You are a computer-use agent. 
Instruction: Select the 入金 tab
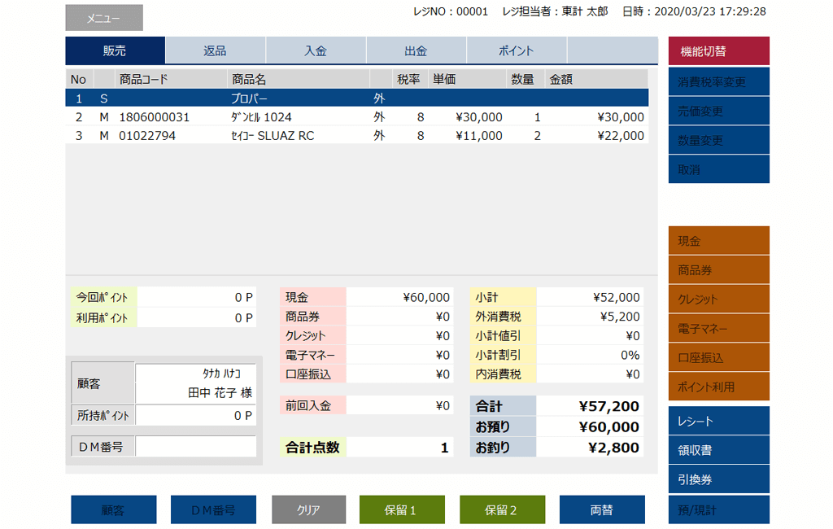316,50
